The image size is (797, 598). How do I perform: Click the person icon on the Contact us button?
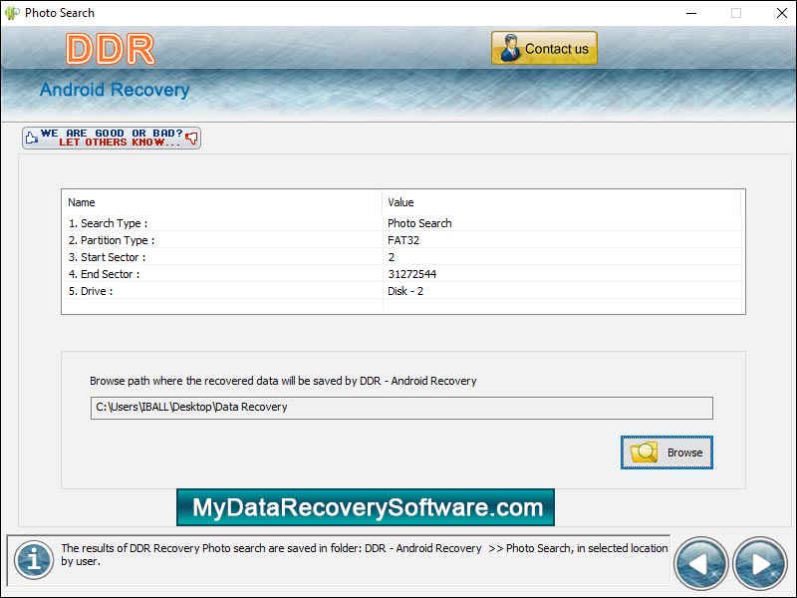[x=511, y=47]
